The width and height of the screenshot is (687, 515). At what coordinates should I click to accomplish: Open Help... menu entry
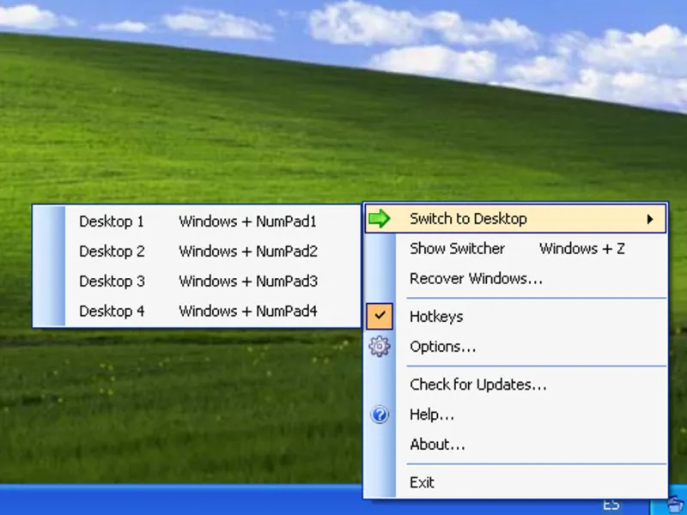[516, 414]
